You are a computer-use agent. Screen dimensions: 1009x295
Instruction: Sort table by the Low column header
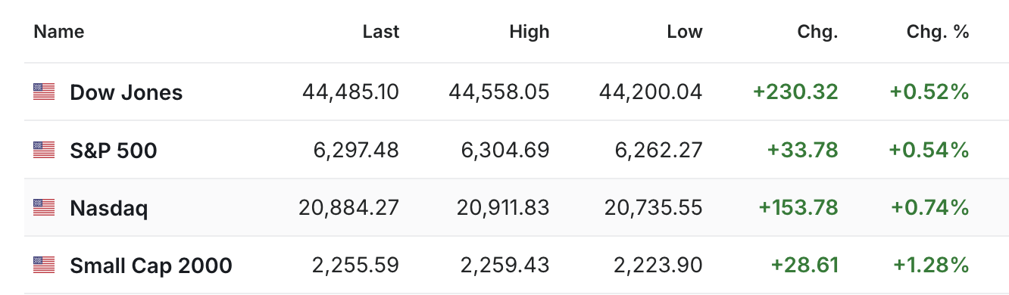[685, 32]
